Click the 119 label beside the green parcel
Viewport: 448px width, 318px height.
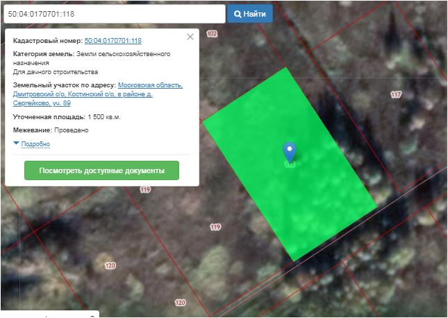point(215,227)
